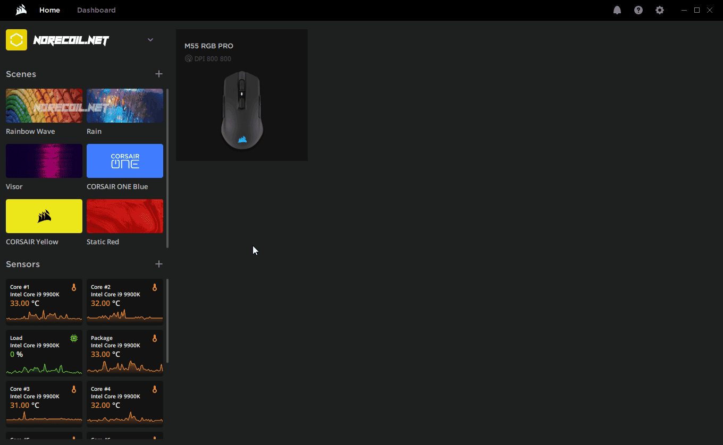The width and height of the screenshot is (723, 445).
Task: Open the Core #1 sensor widget
Action: click(44, 302)
